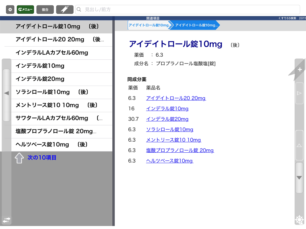Click the up arrow icon beside 次の10項目
306x229 pixels.
pyautogui.click(x=19, y=158)
